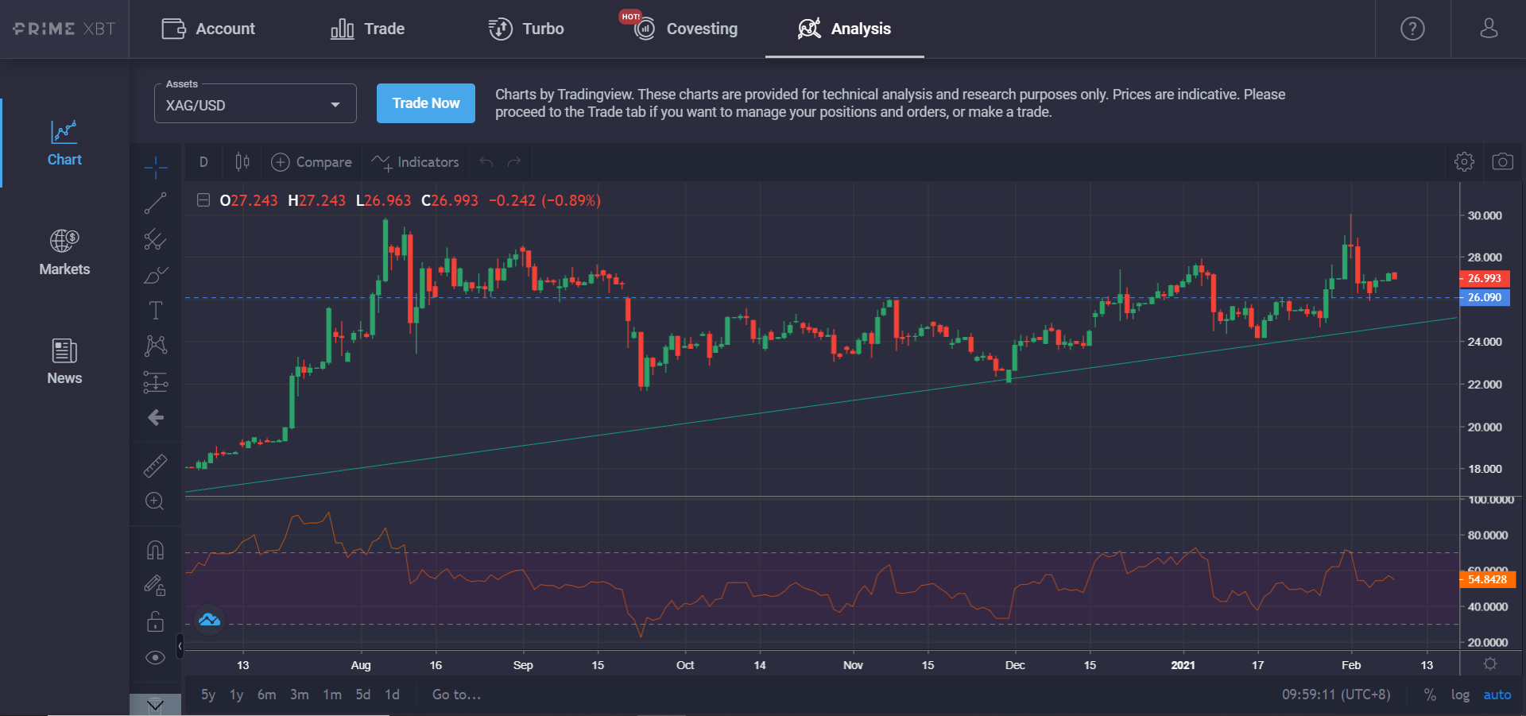Switch to the Covesting tab

point(702,29)
